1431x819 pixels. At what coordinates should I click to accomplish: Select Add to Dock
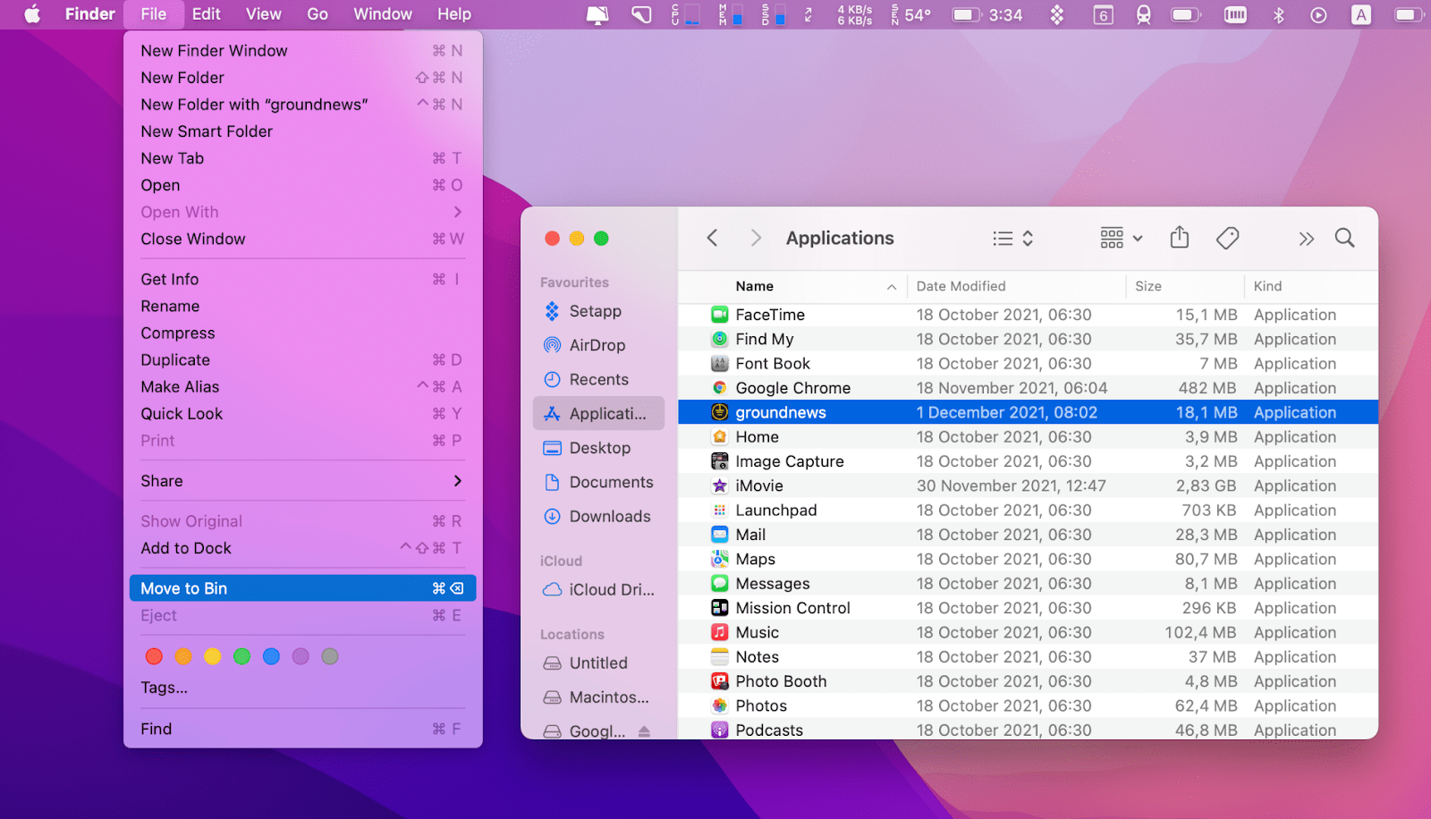pos(302,548)
